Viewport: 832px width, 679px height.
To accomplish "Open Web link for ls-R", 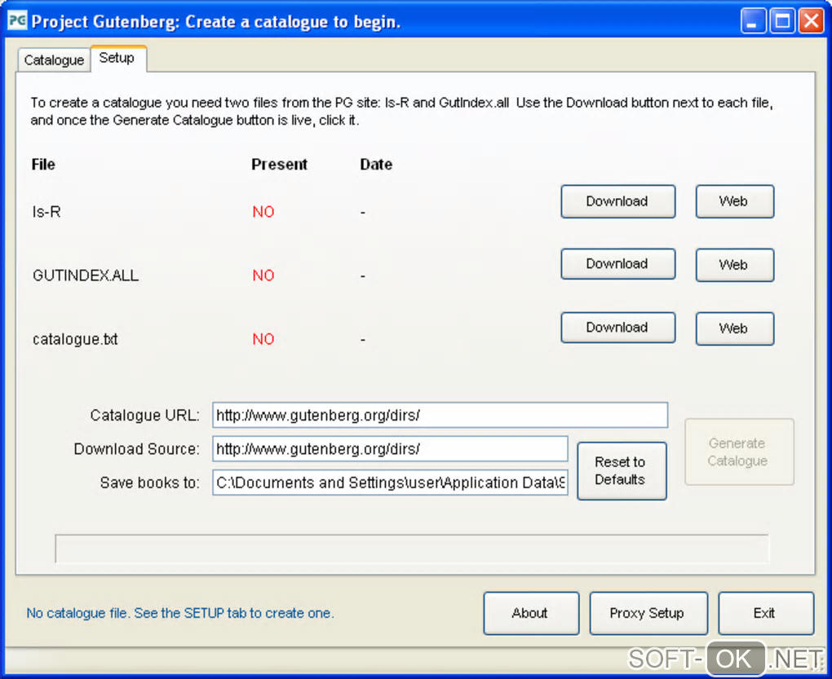I will pyautogui.click(x=735, y=201).
